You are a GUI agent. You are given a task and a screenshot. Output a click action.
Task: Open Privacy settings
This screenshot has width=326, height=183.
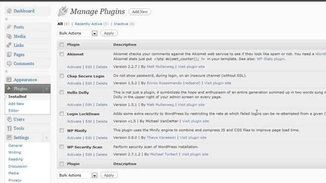click(15, 180)
